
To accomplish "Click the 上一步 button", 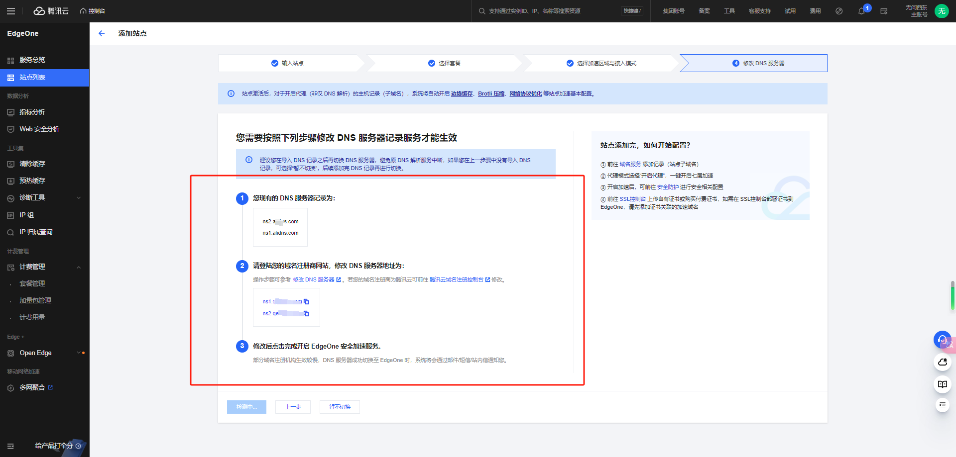I will (x=293, y=407).
